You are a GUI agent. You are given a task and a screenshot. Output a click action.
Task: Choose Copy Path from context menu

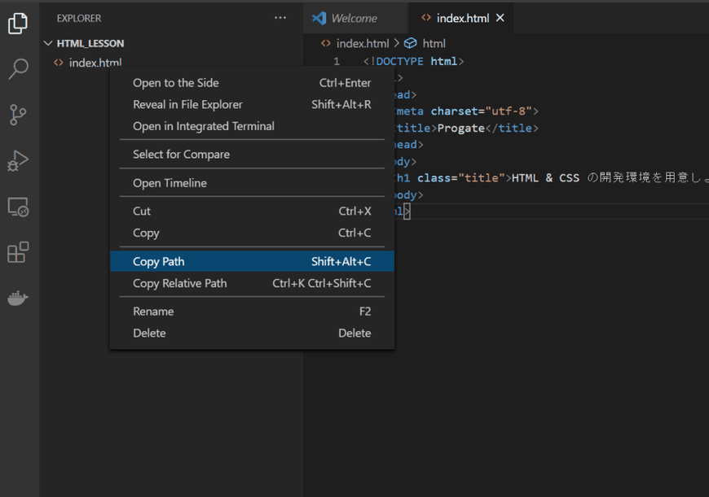(252, 262)
